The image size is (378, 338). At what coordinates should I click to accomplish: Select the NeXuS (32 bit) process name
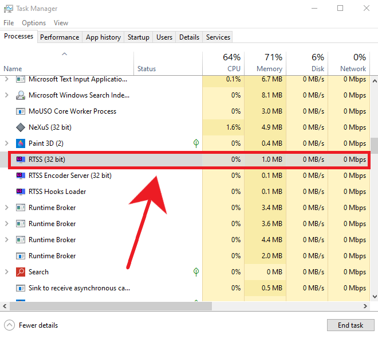point(50,127)
